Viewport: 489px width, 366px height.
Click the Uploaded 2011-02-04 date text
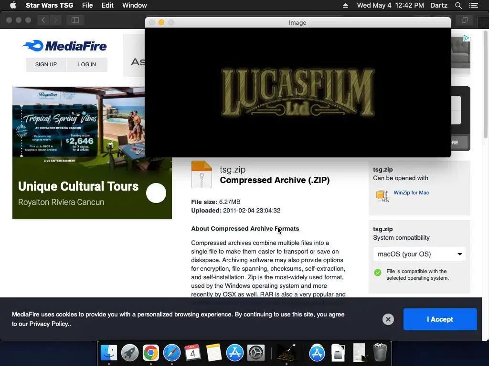[236, 210]
